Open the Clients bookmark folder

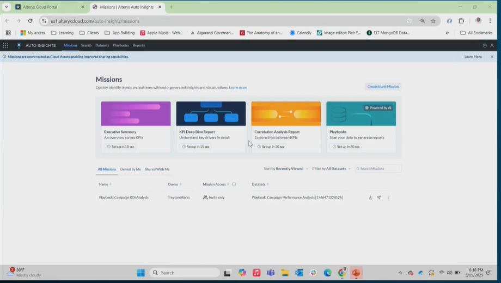point(89,33)
